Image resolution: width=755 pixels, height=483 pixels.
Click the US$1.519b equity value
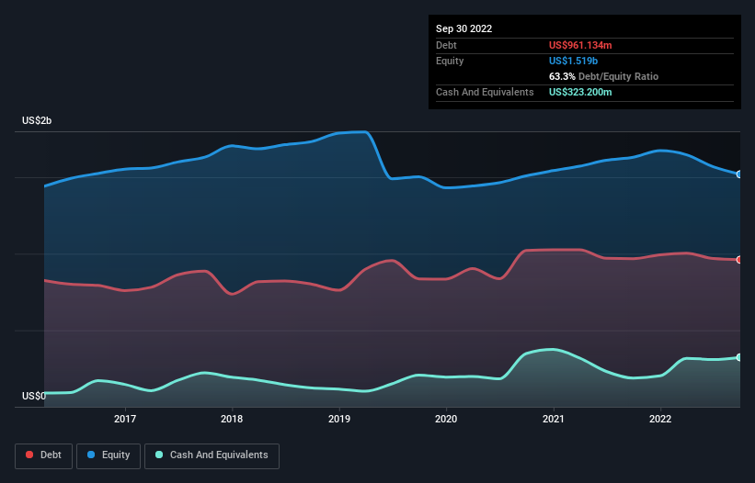point(573,61)
